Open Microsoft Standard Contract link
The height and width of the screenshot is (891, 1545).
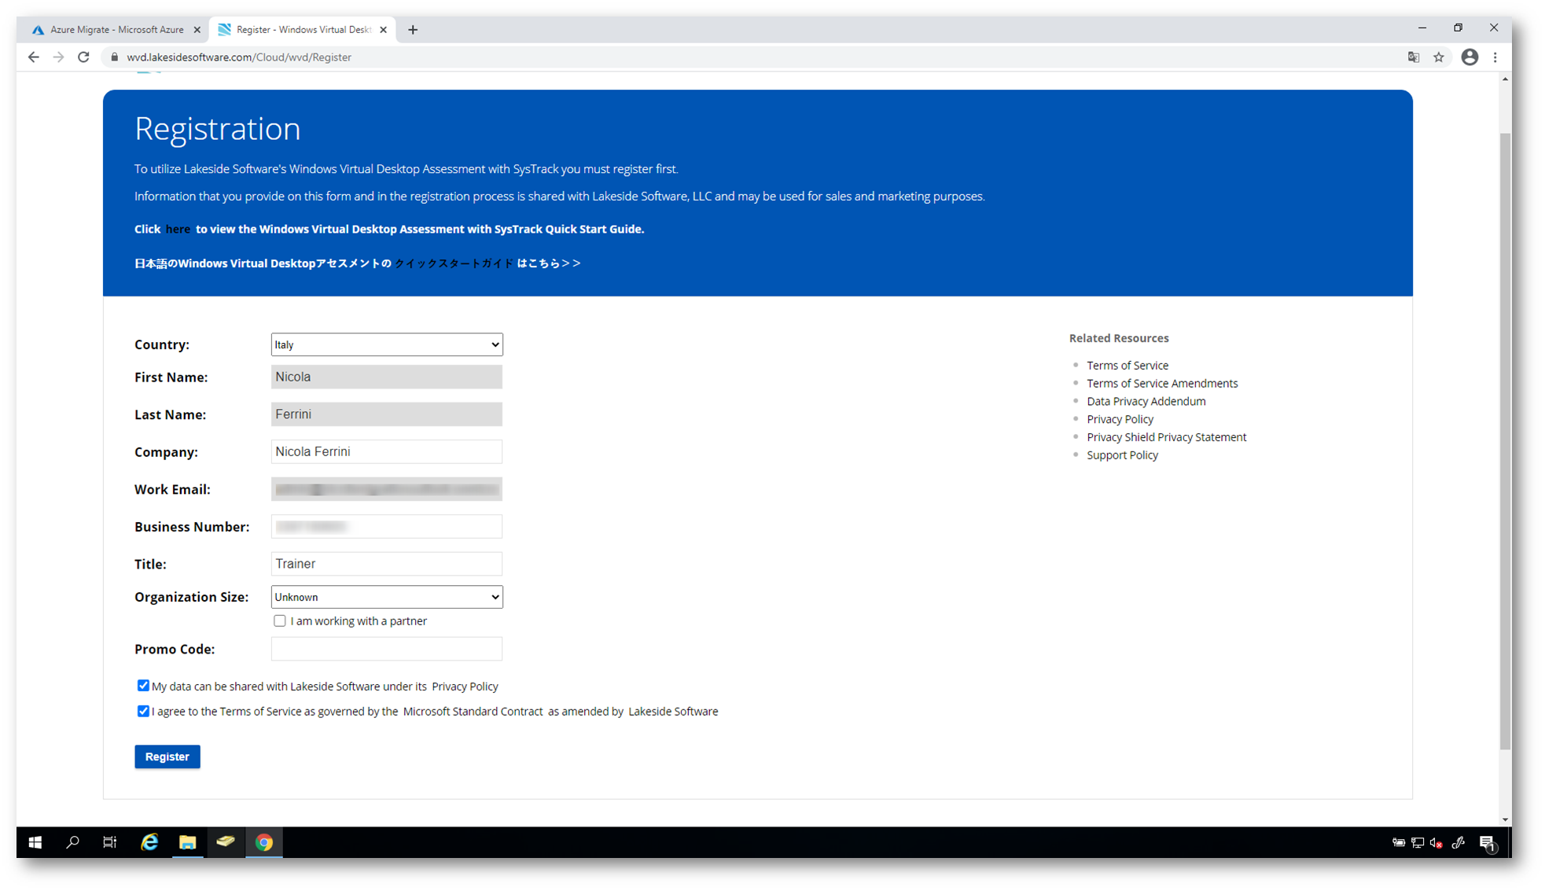[x=473, y=712]
